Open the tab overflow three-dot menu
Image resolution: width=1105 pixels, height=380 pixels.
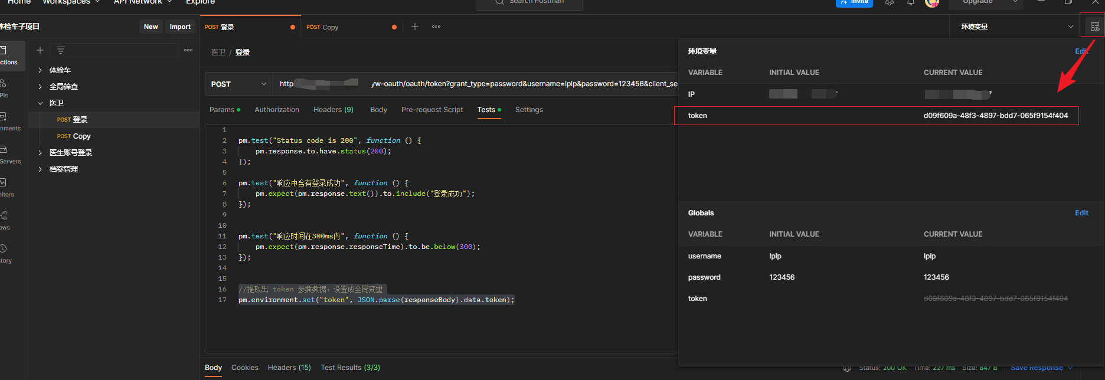436,27
